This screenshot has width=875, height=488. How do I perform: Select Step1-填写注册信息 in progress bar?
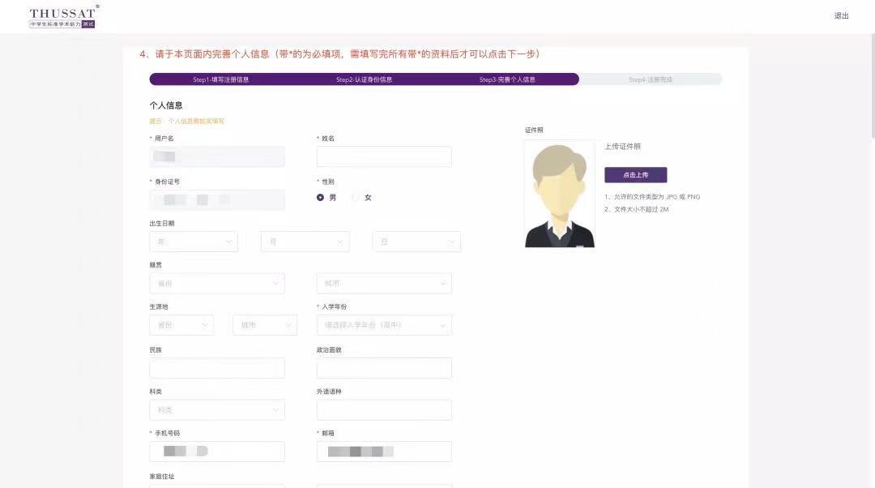pos(221,79)
